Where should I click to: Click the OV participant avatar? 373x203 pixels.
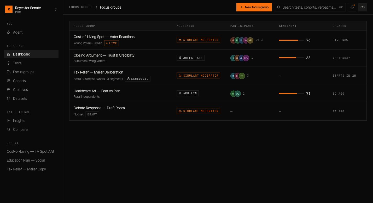pos(238,94)
